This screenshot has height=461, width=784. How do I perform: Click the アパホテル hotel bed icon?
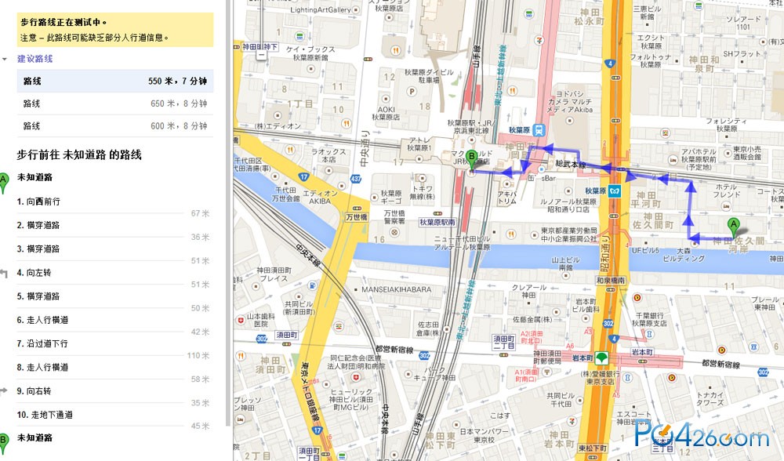point(672,160)
